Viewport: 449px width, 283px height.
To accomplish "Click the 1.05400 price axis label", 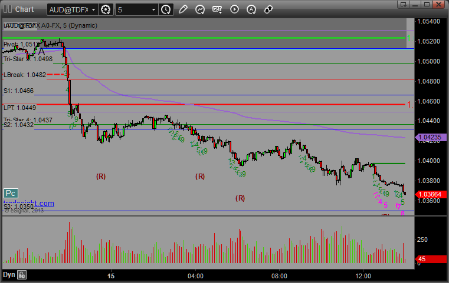I will [x=429, y=21].
